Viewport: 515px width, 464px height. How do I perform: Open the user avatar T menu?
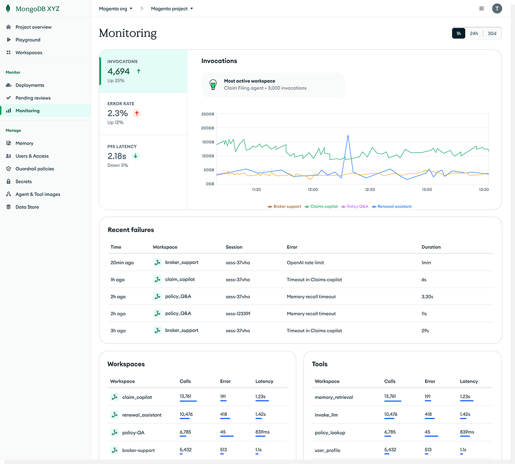tap(497, 9)
